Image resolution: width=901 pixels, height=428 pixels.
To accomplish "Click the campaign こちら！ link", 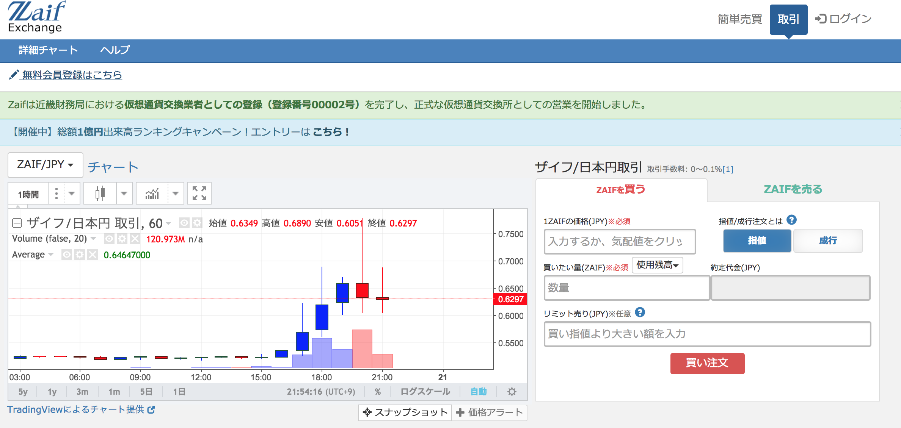I will tap(331, 132).
